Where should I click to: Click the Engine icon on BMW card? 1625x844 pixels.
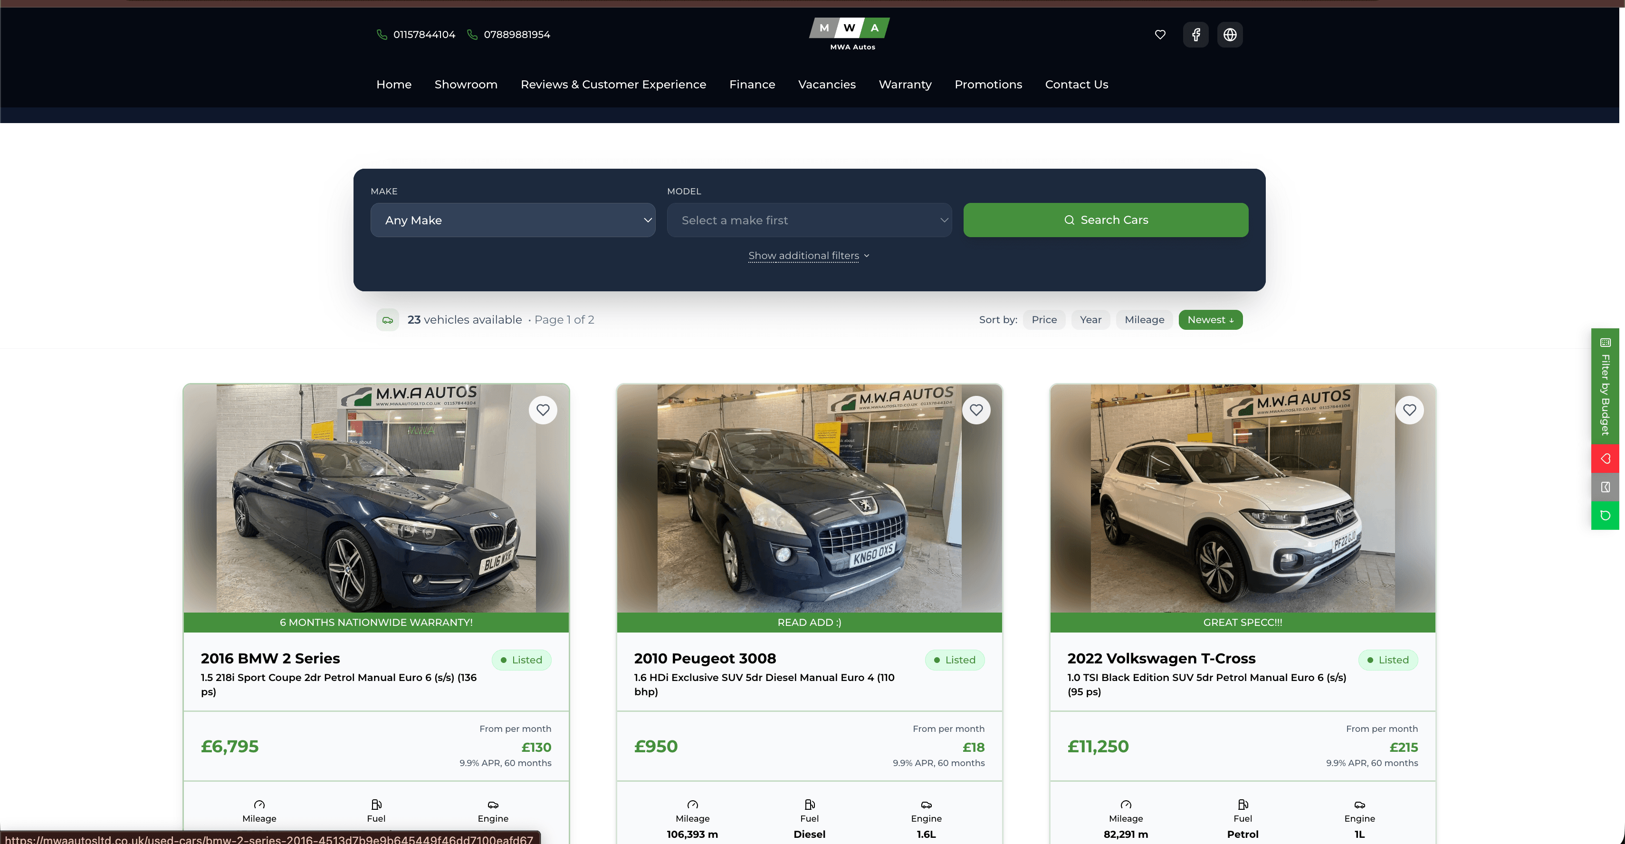(493, 805)
